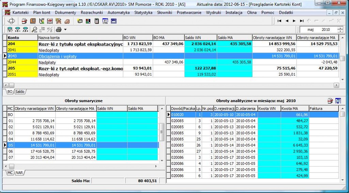Open the Przetwarzanie menu
The image size is (349, 193).
click(x=189, y=13)
